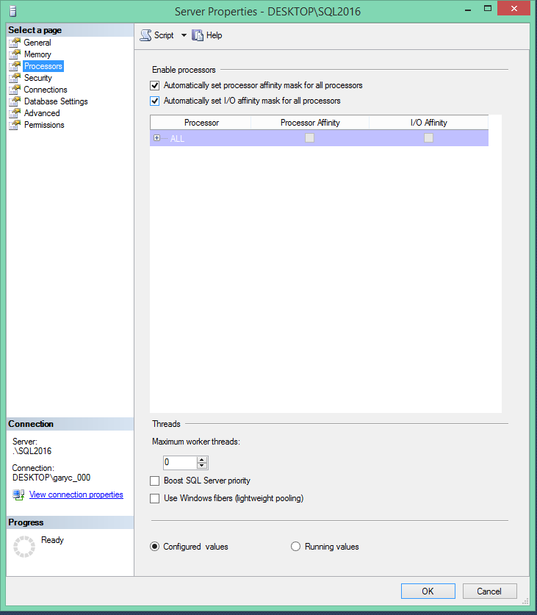The height and width of the screenshot is (615, 537).
Task: Click the Processor column header
Action: 201,123
